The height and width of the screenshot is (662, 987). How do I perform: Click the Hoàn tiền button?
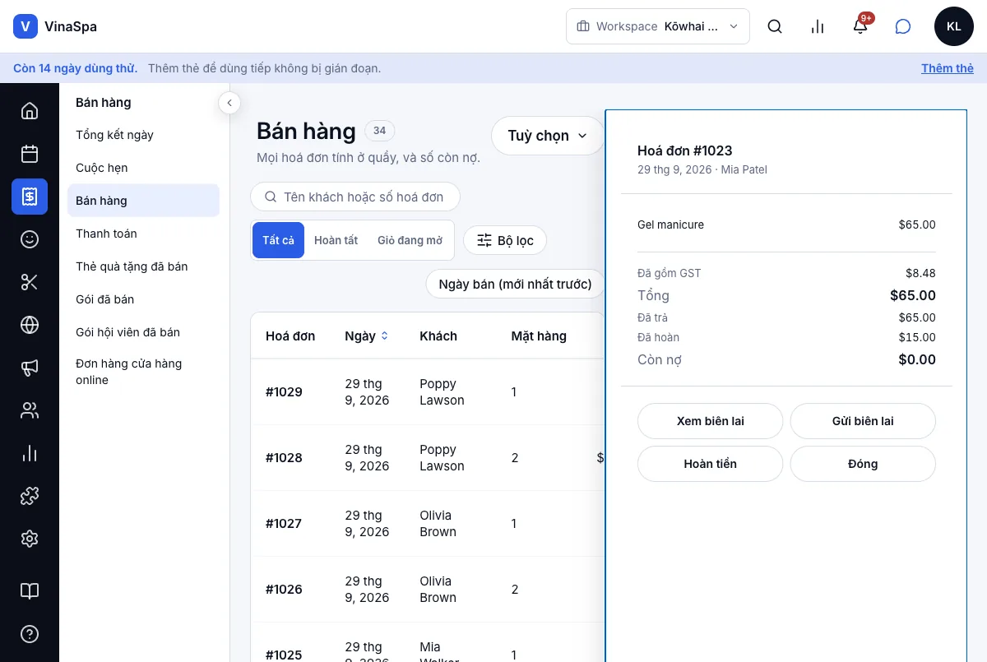711,464
